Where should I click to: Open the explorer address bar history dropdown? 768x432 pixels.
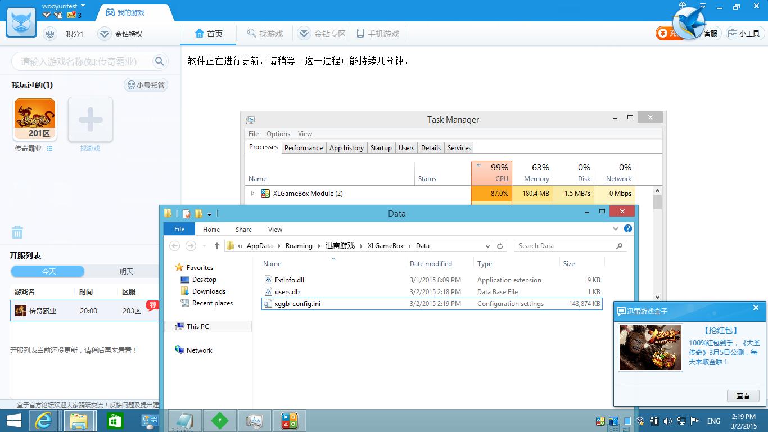point(487,246)
